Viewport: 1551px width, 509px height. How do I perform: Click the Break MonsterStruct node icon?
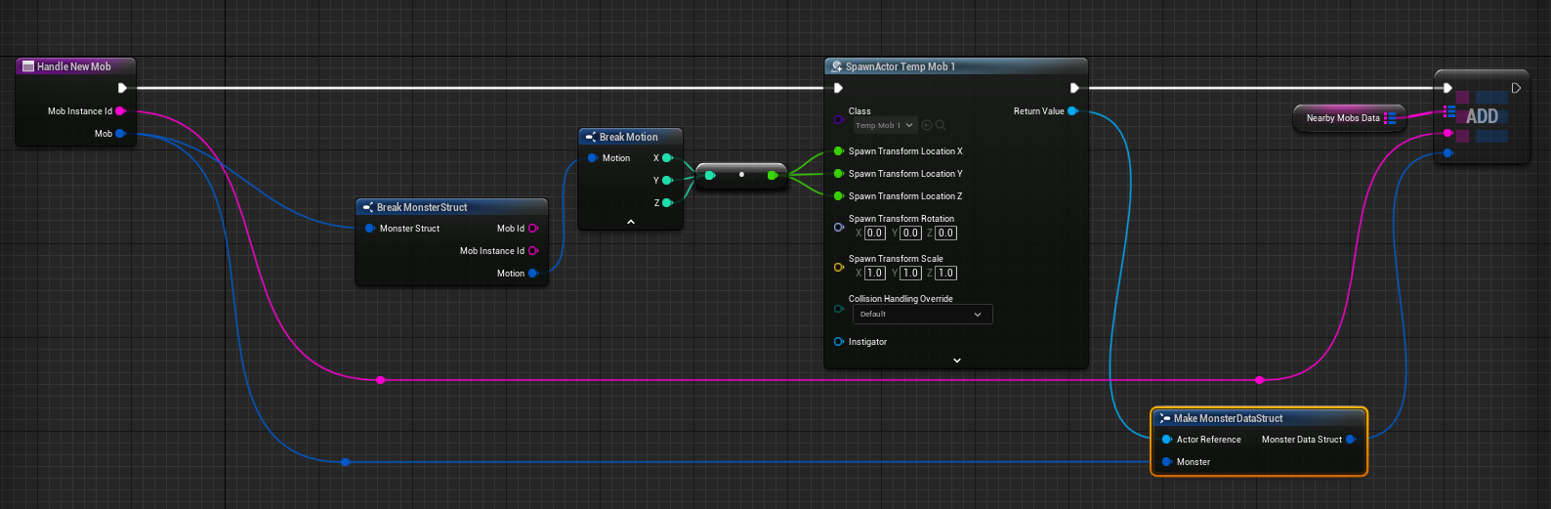(x=367, y=207)
